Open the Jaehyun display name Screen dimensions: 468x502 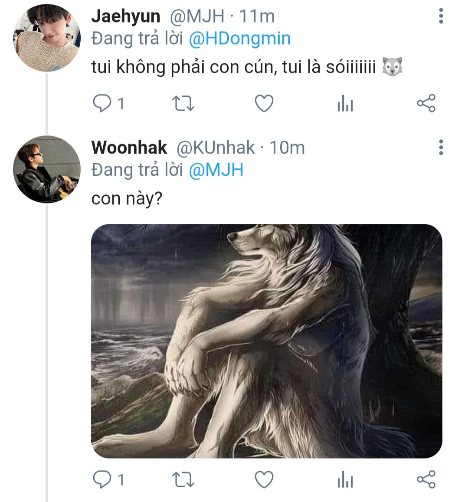(x=126, y=16)
